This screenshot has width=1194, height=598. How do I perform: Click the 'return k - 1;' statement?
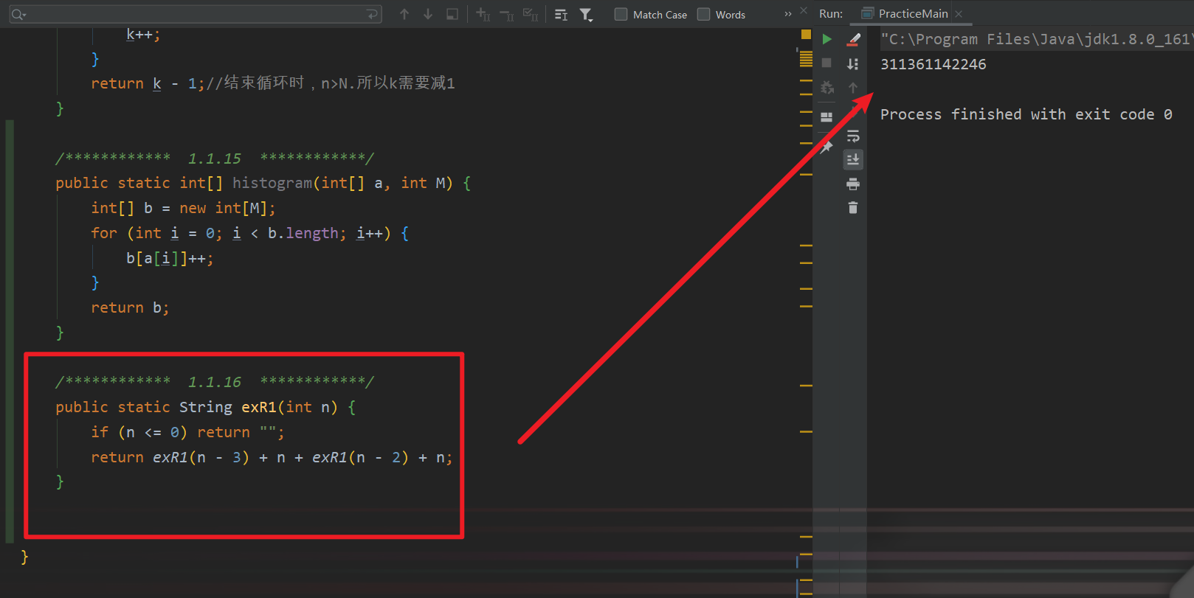click(148, 83)
